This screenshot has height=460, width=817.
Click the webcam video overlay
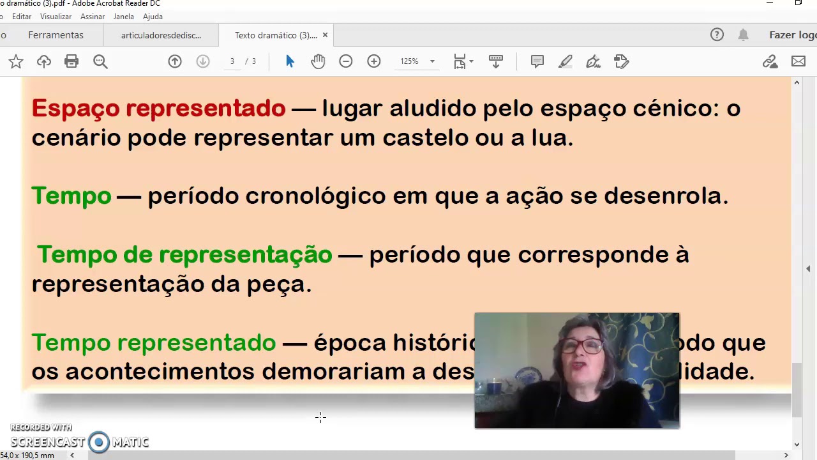[x=577, y=371]
